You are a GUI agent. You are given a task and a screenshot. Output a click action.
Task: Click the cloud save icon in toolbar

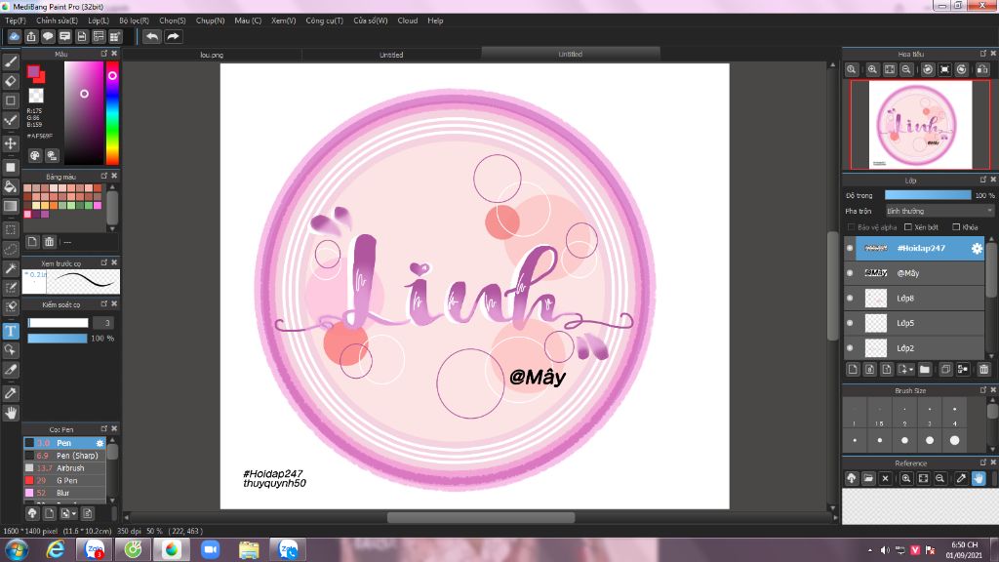[14, 36]
